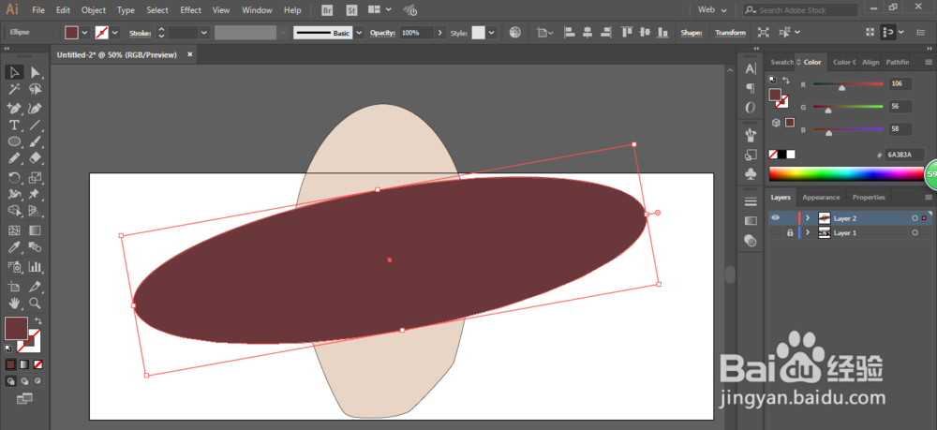
Task: Click the Shape link
Action: pyautogui.click(x=692, y=33)
